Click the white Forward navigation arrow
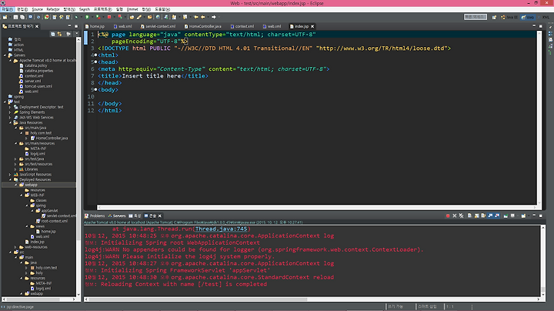 pos(214,17)
